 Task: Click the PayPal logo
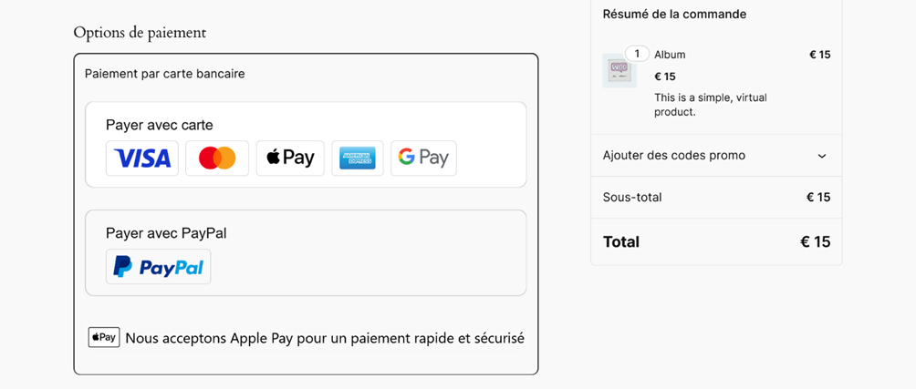pyautogui.click(x=159, y=267)
